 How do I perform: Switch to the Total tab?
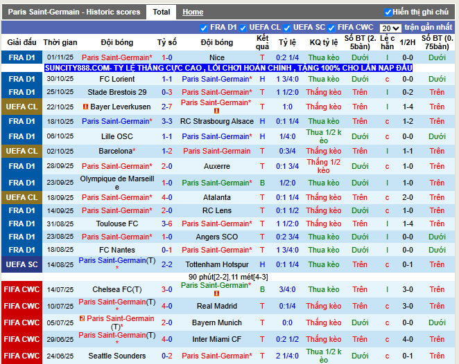[162, 12]
